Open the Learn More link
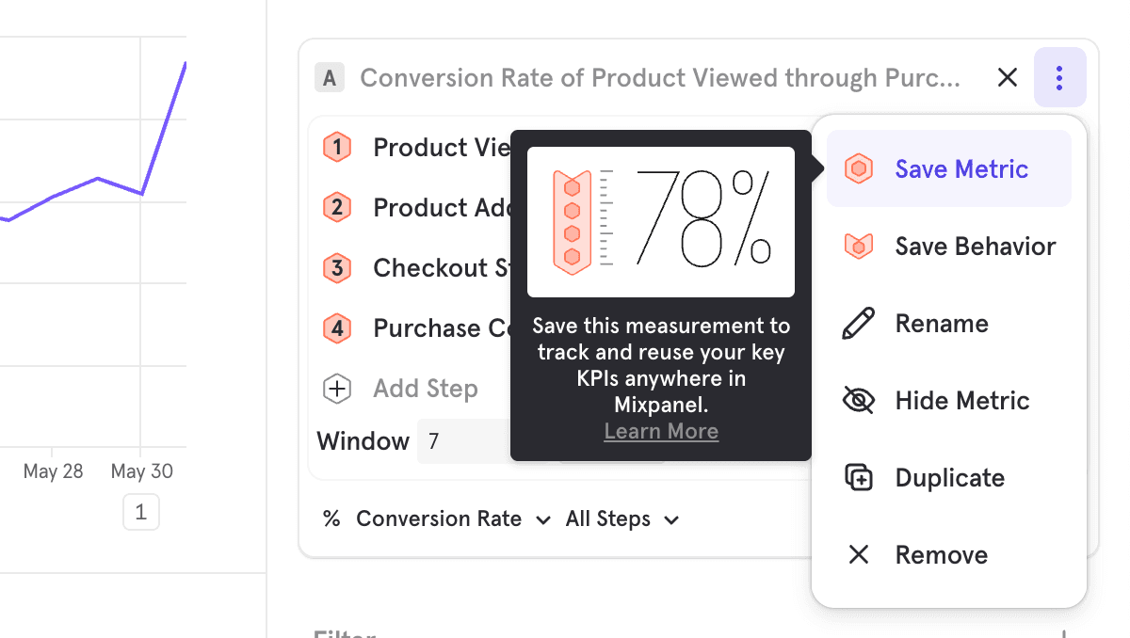The image size is (1130, 638). coord(661,431)
